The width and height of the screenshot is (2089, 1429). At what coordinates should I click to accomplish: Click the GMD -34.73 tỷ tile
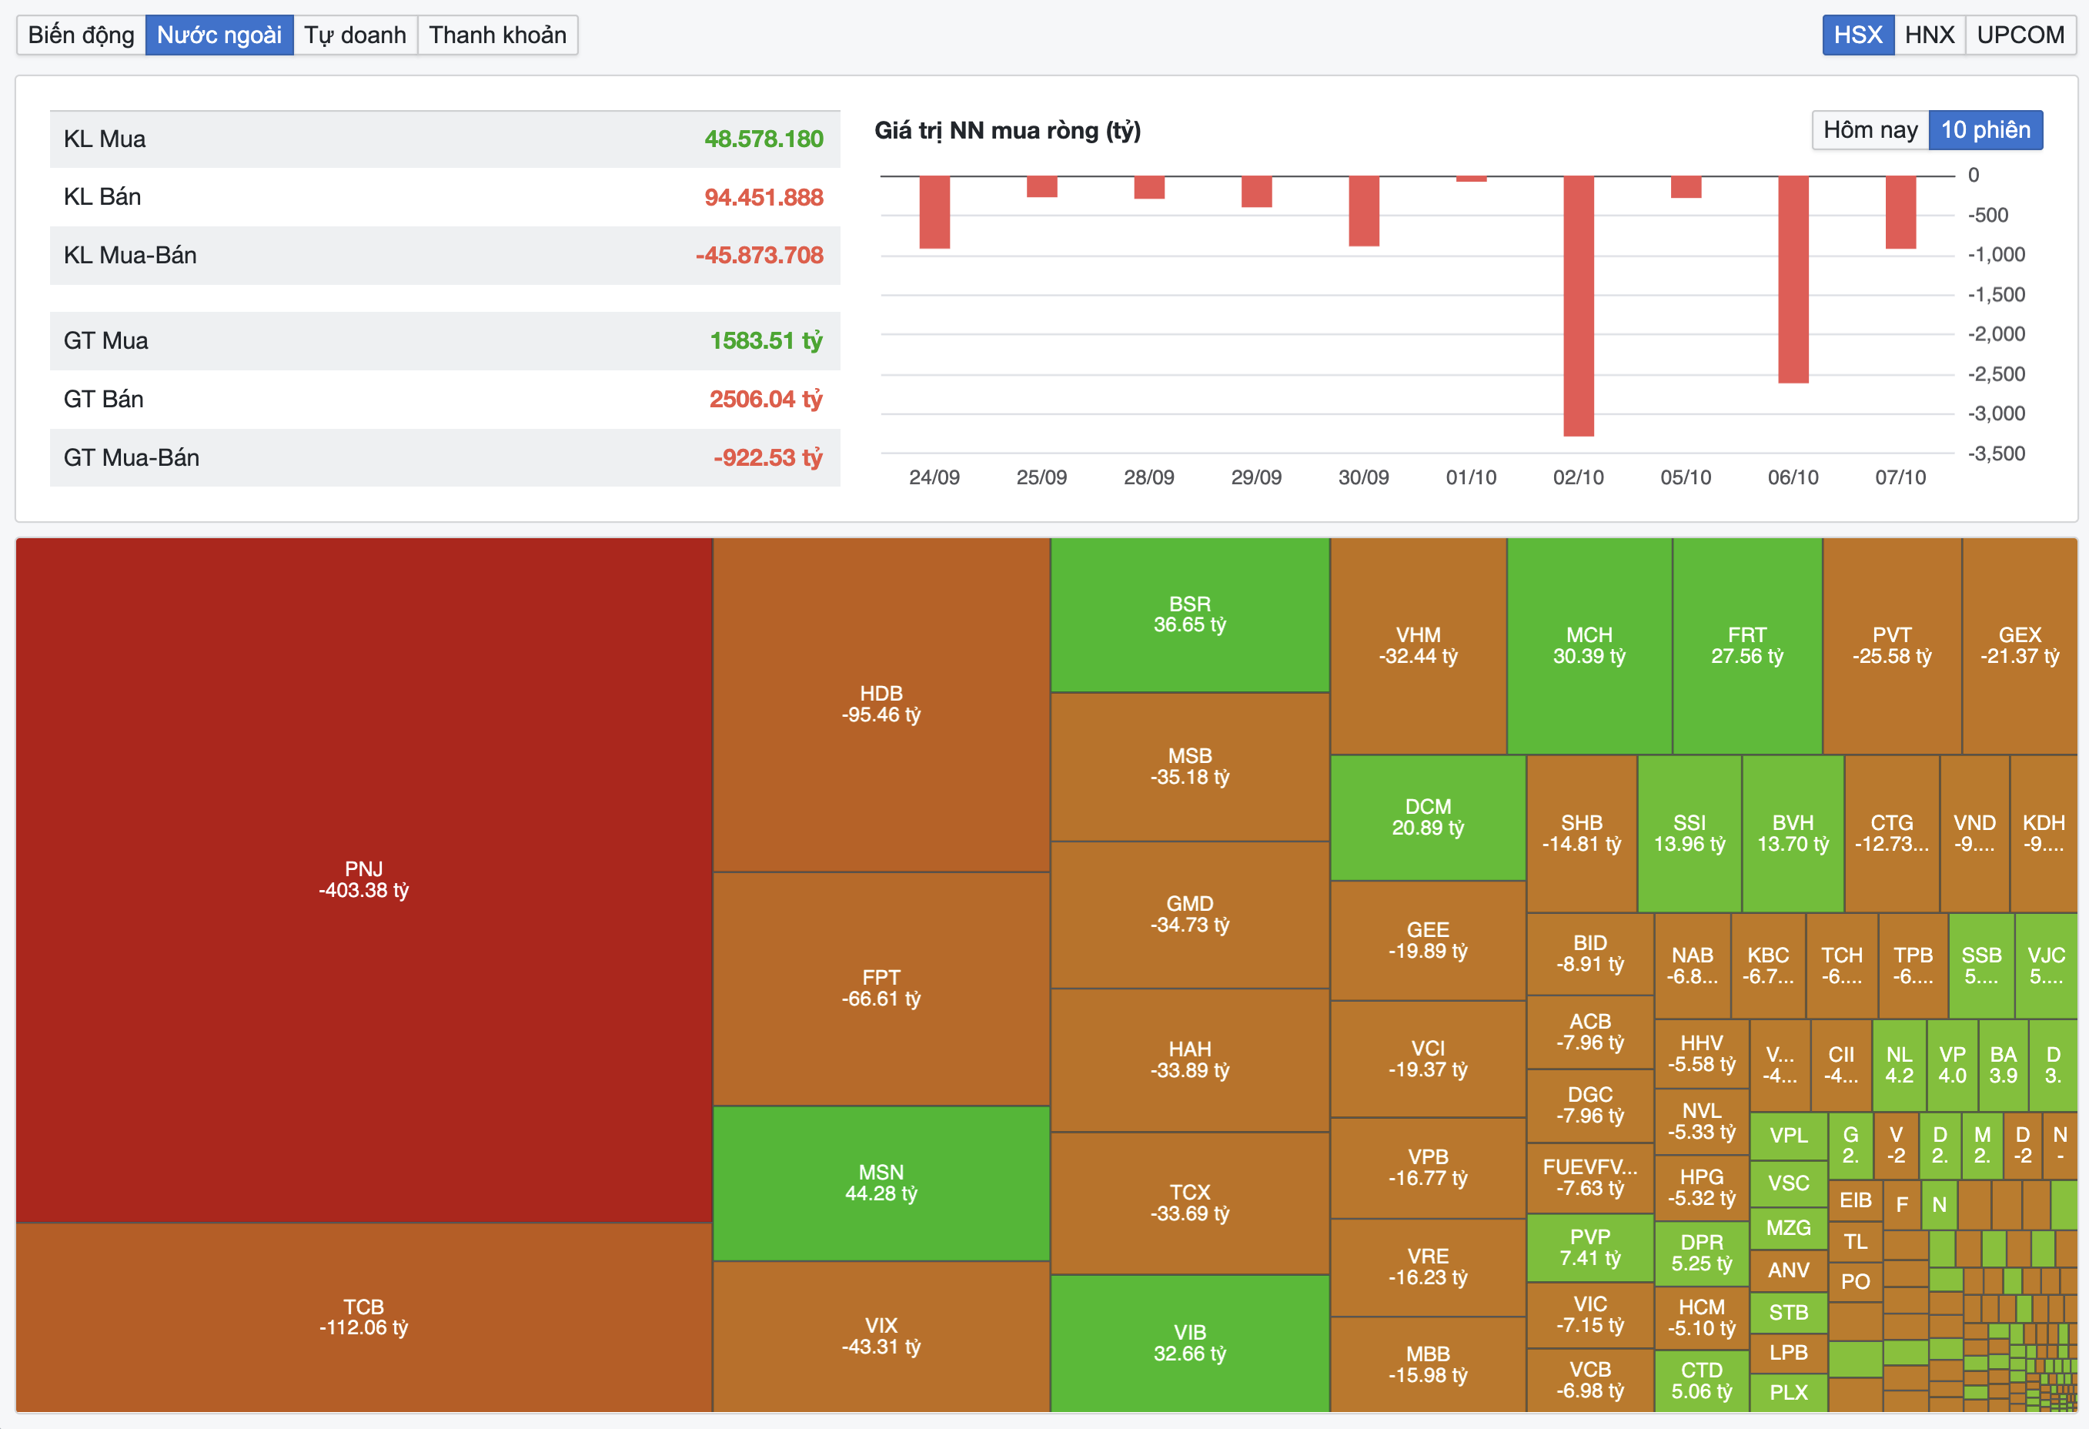pos(1190,915)
